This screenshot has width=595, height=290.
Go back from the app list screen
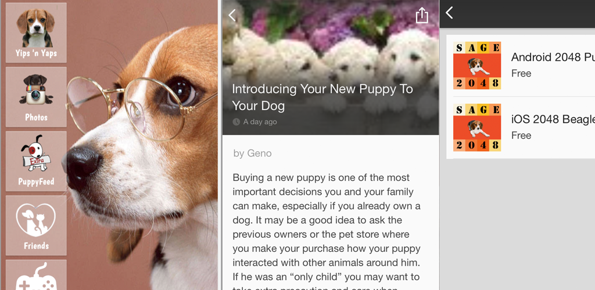(449, 13)
